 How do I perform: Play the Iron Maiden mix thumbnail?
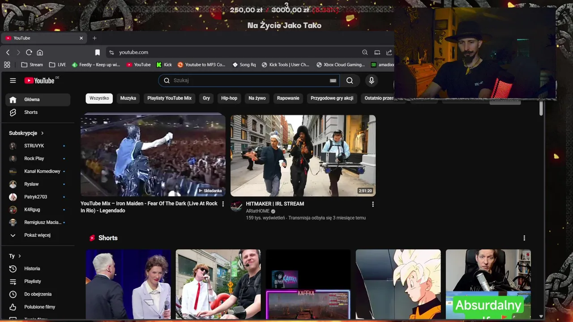click(x=153, y=156)
